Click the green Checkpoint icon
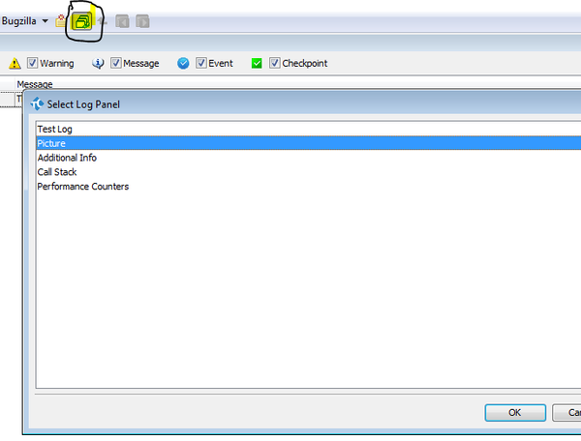Viewport: 581px width, 441px height. tap(257, 63)
